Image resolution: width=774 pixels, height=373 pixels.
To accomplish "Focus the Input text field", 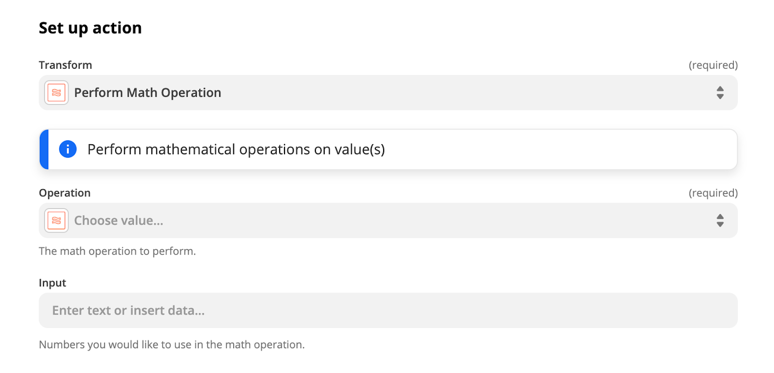I will 388,310.
